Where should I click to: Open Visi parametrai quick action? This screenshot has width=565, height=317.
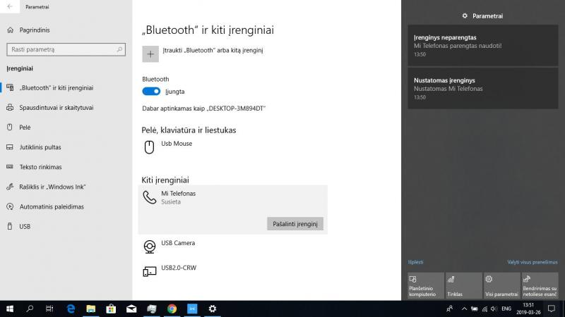point(501,286)
